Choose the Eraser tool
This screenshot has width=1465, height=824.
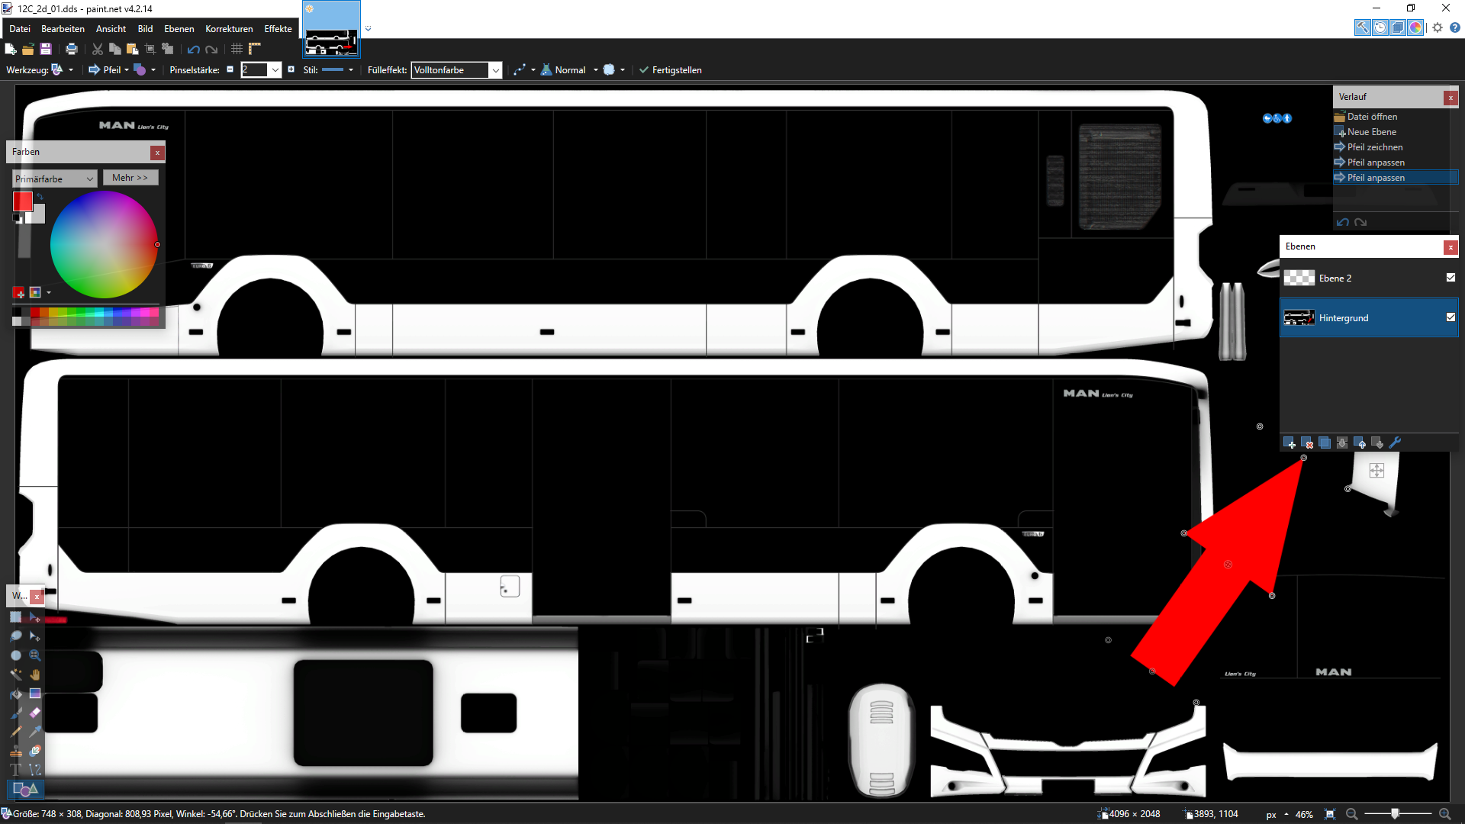click(x=35, y=713)
